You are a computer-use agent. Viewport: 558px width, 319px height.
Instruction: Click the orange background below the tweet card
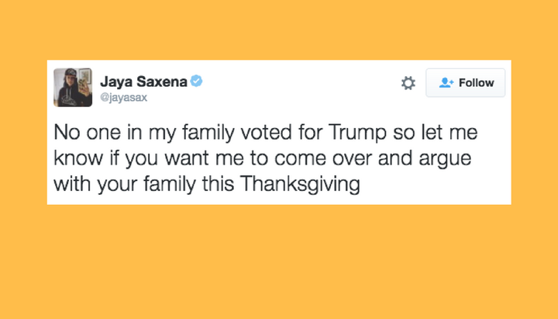coord(279,262)
